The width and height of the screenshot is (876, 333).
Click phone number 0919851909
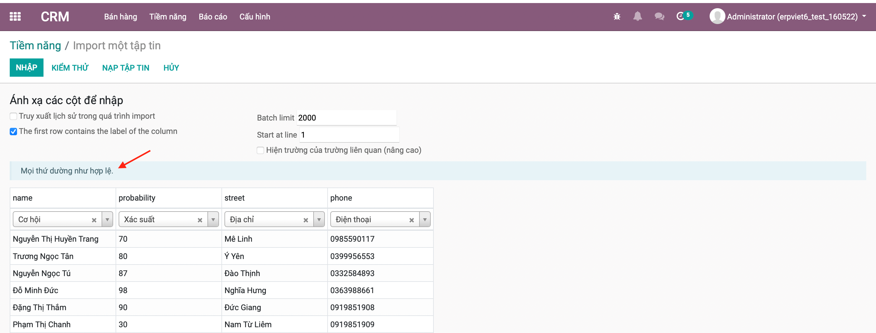(x=380, y=324)
